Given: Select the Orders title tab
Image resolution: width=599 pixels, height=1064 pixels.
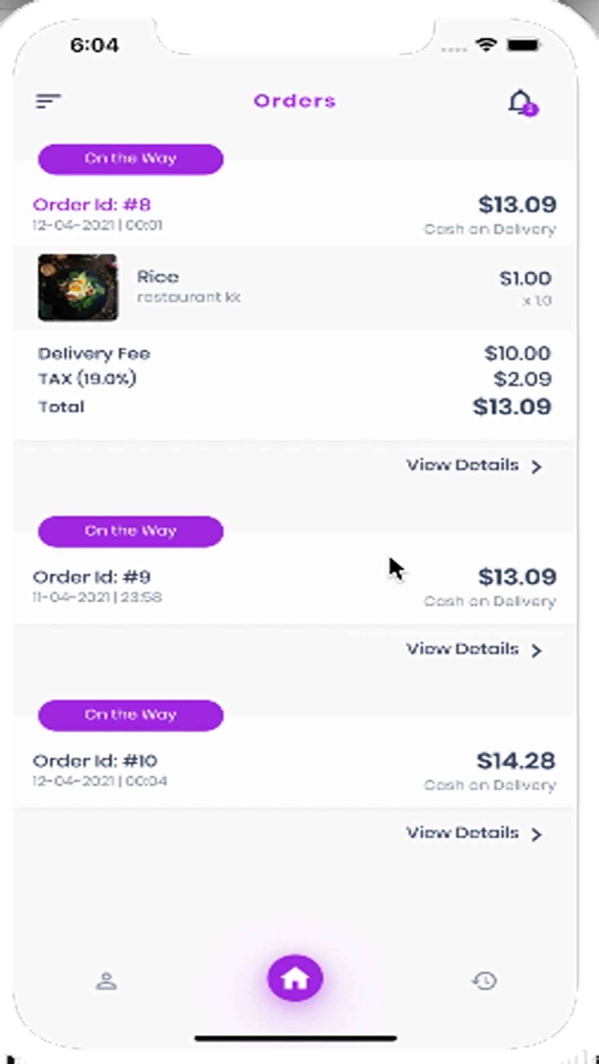Looking at the screenshot, I should [294, 101].
